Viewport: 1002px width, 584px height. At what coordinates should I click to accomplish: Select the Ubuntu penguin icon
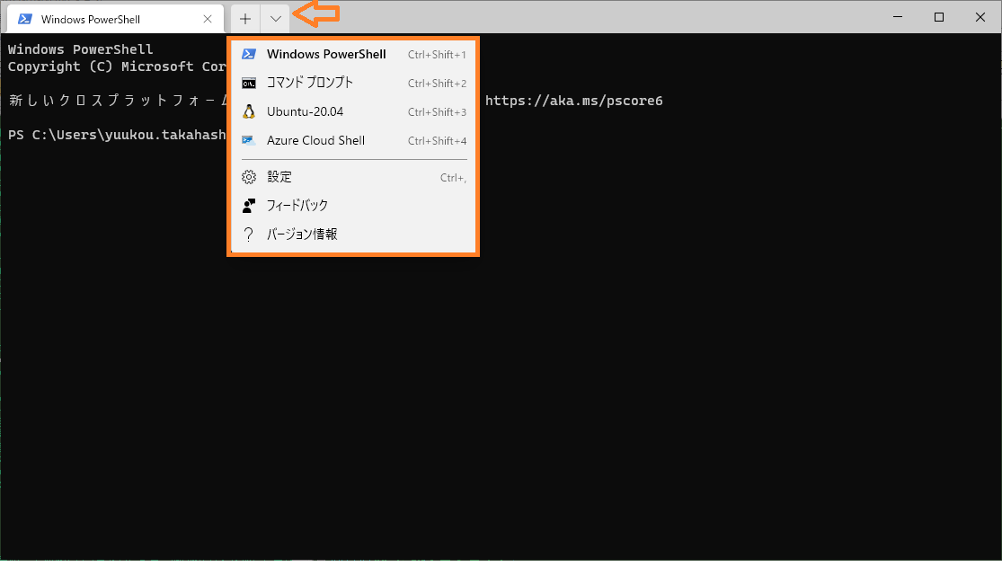[x=249, y=111]
